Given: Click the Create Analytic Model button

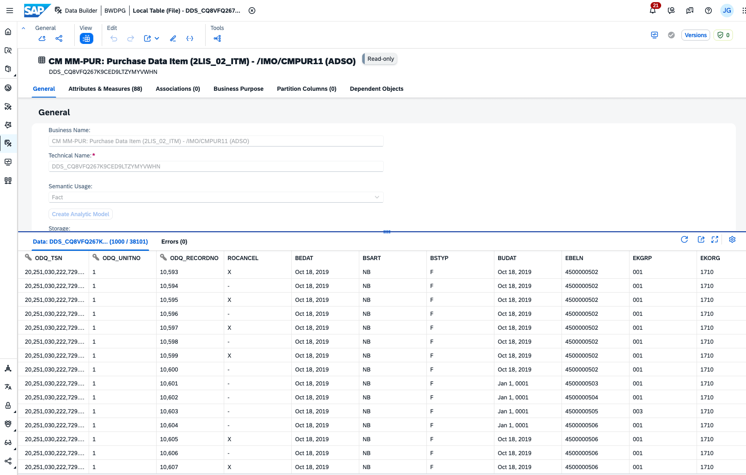Looking at the screenshot, I should click(81, 214).
